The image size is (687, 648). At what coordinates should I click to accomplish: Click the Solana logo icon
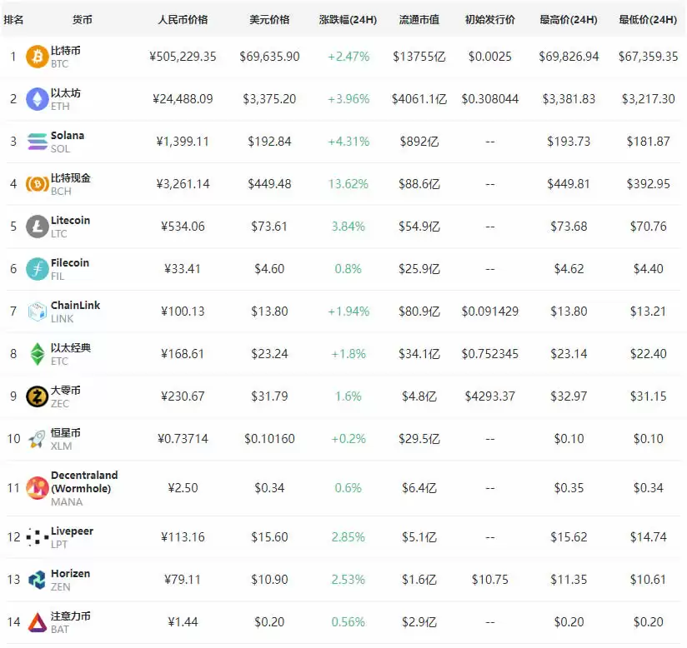coord(37,141)
